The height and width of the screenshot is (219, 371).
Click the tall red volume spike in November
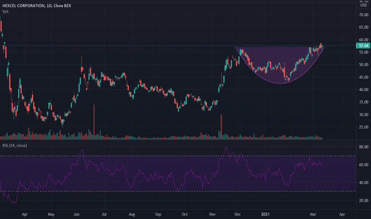coord(221,127)
